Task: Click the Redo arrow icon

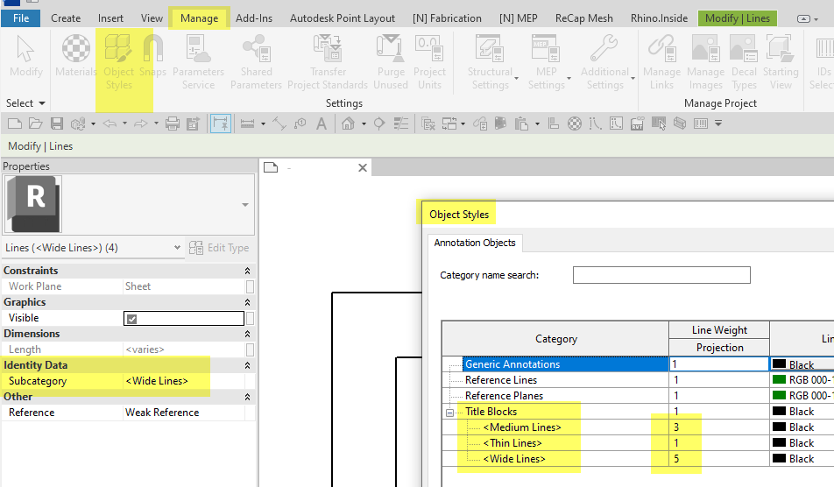Action: point(141,124)
